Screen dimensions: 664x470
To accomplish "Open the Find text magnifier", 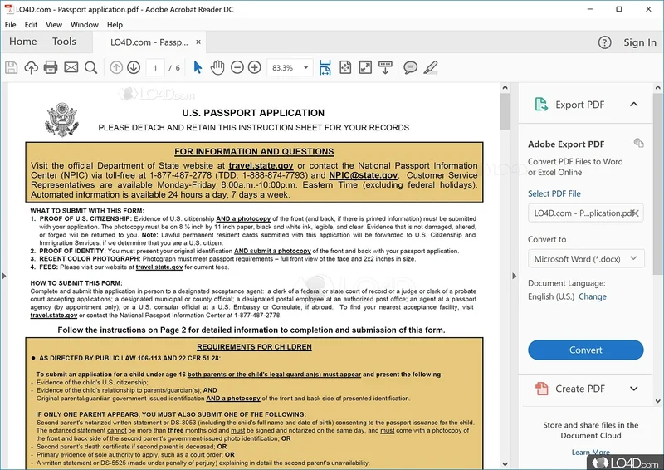I will 90,67.
